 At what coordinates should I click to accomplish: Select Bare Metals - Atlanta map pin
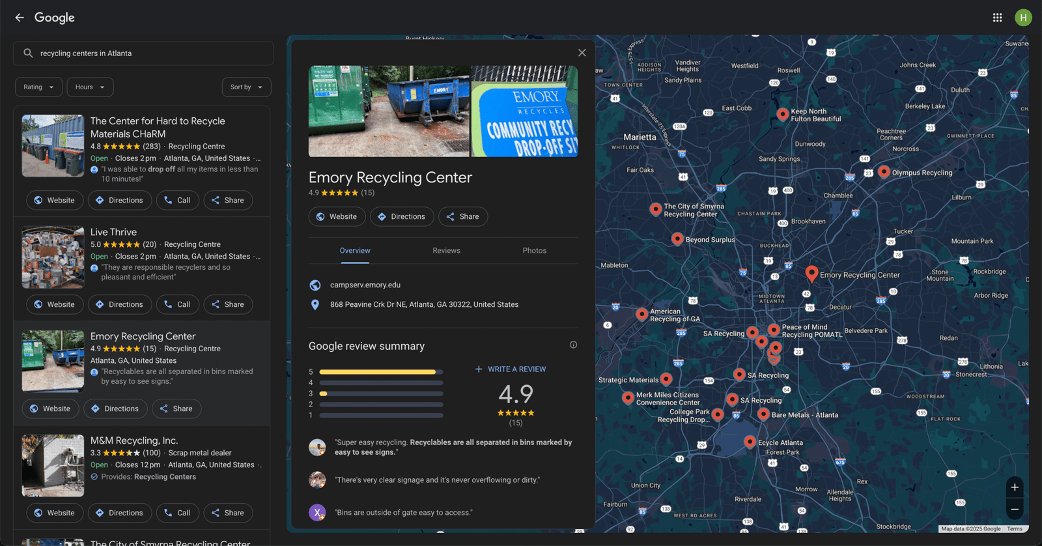click(x=763, y=414)
